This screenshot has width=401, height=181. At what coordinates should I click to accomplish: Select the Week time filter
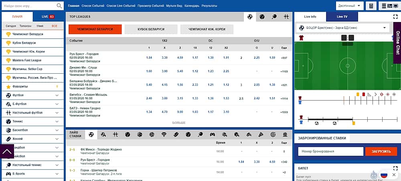point(40,26)
